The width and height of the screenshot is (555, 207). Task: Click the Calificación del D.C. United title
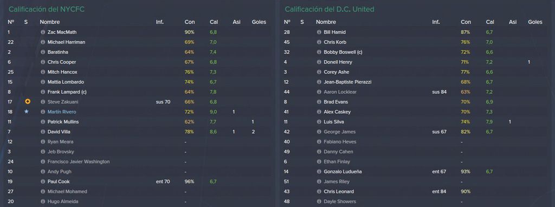[329, 9]
